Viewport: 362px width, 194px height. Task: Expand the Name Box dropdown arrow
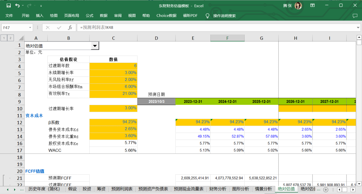tap(30, 27)
